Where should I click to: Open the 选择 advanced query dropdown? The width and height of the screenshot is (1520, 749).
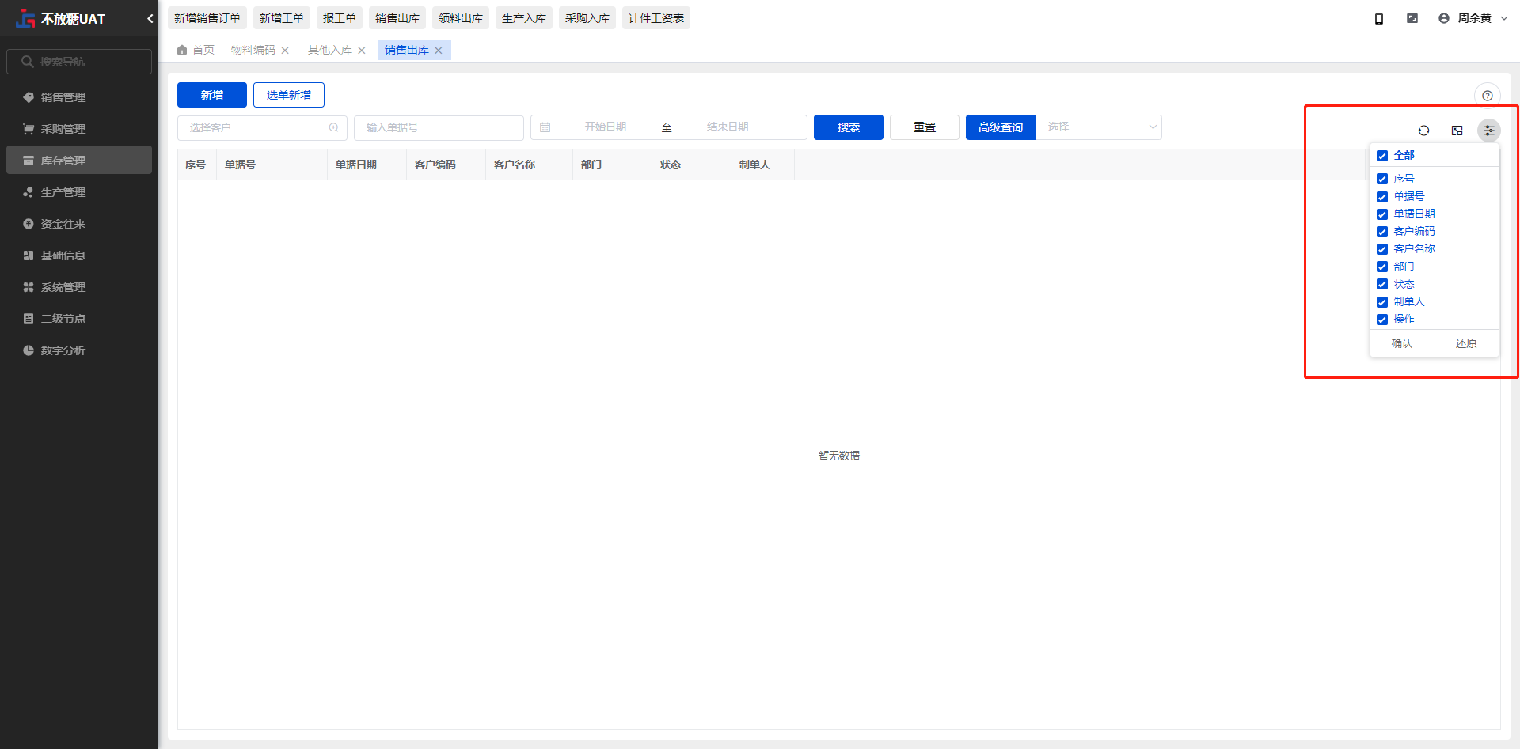[x=1099, y=127]
